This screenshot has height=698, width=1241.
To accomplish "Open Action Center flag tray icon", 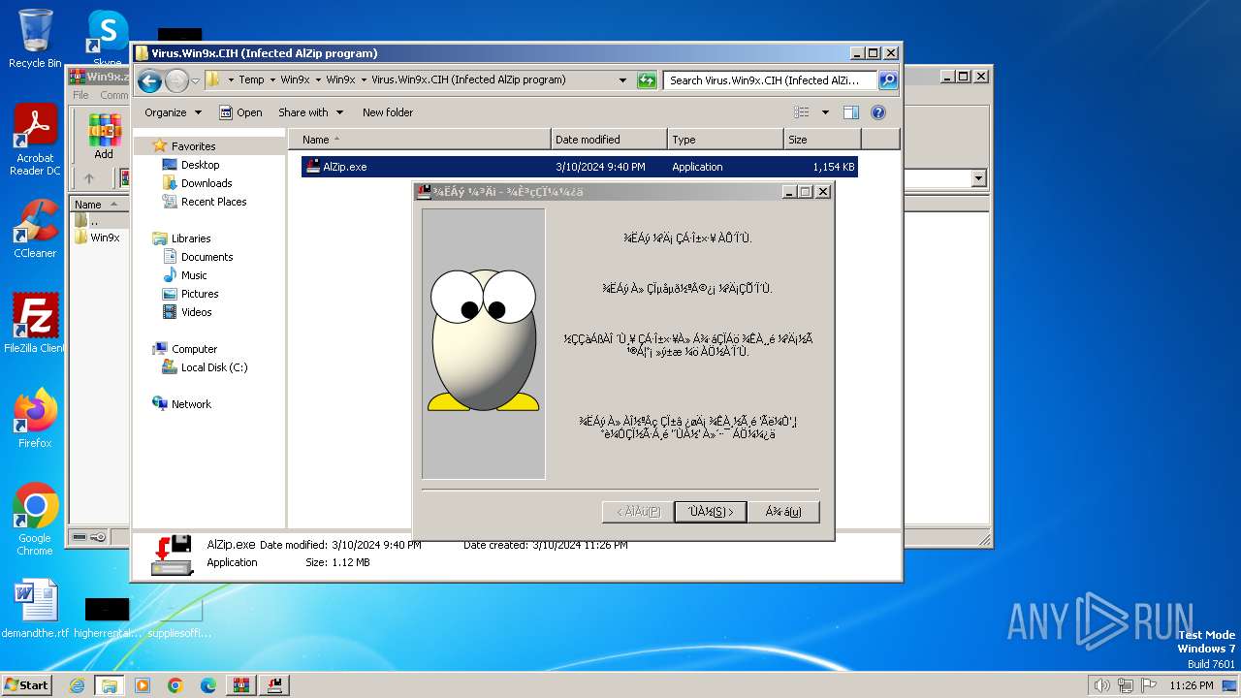I will (1149, 685).
